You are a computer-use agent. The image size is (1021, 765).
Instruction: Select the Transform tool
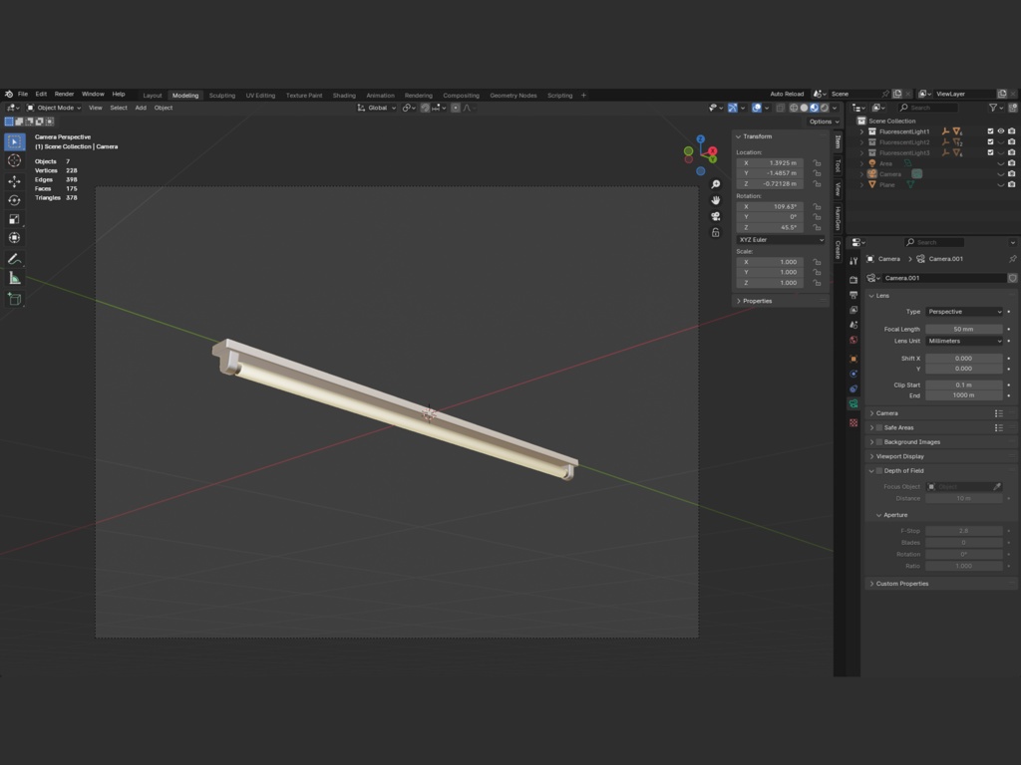click(14, 237)
